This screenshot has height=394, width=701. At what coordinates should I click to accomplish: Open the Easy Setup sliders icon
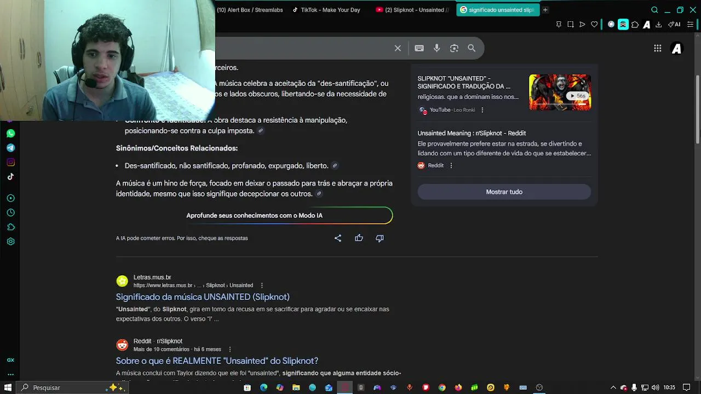pyautogui.click(x=691, y=25)
